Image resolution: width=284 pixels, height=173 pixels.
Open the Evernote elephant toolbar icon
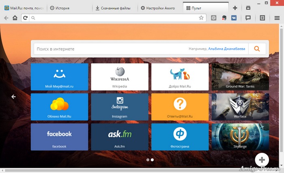[x=224, y=18]
